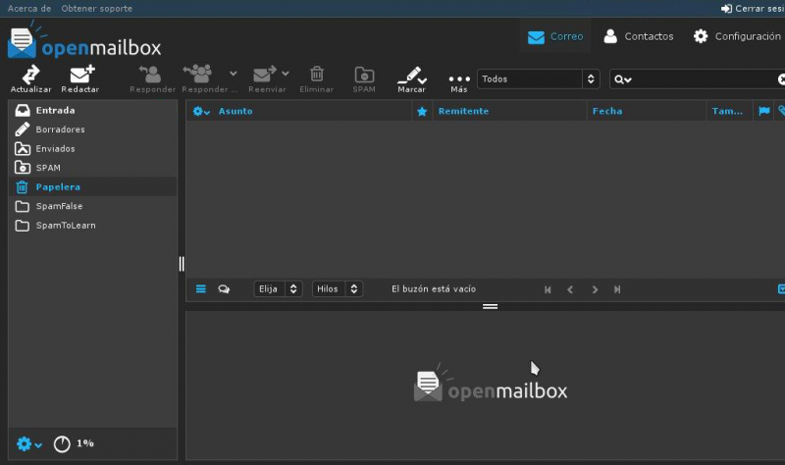The height and width of the screenshot is (465, 785).
Task: Switch to list view mode icon
Action: tap(201, 288)
